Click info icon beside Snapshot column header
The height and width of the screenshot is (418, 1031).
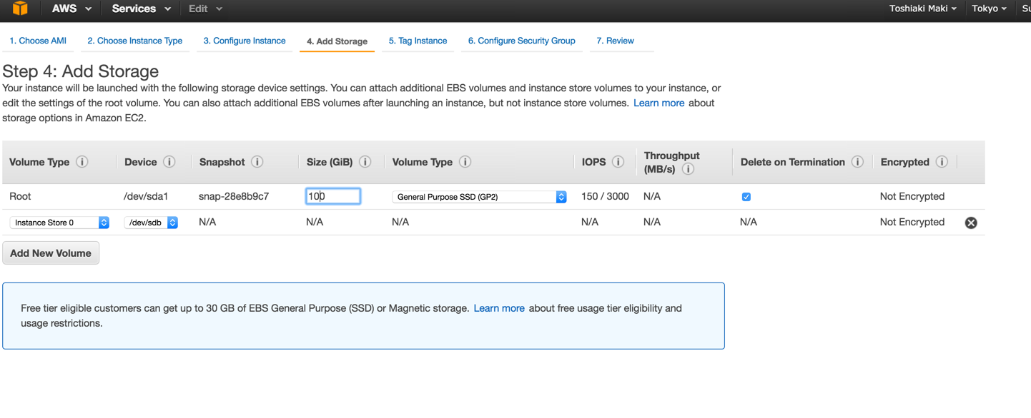coord(257,162)
